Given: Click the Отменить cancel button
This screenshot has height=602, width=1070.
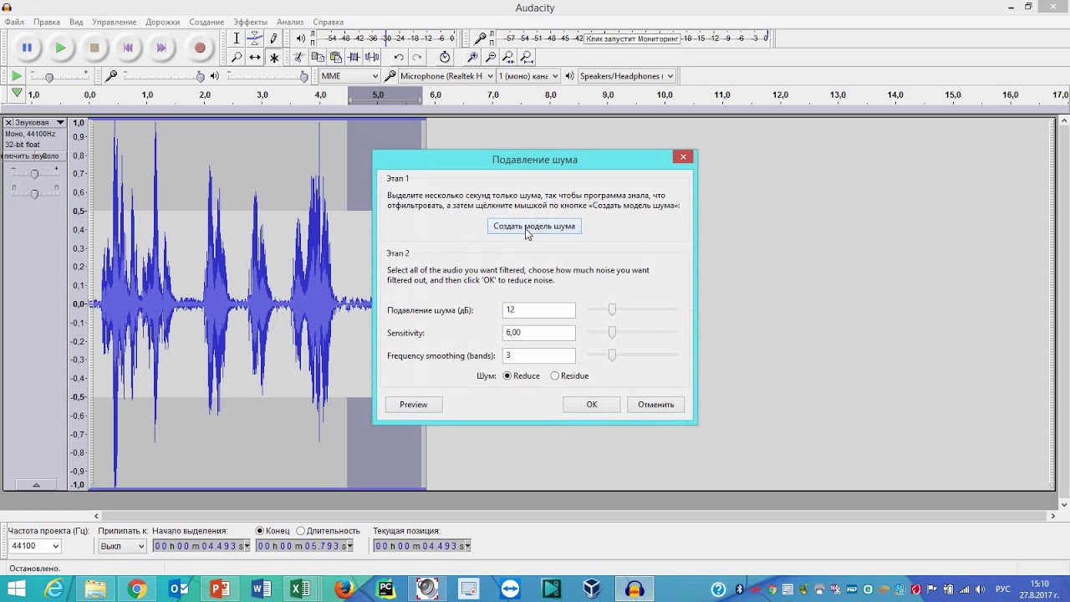Looking at the screenshot, I should [x=656, y=405].
